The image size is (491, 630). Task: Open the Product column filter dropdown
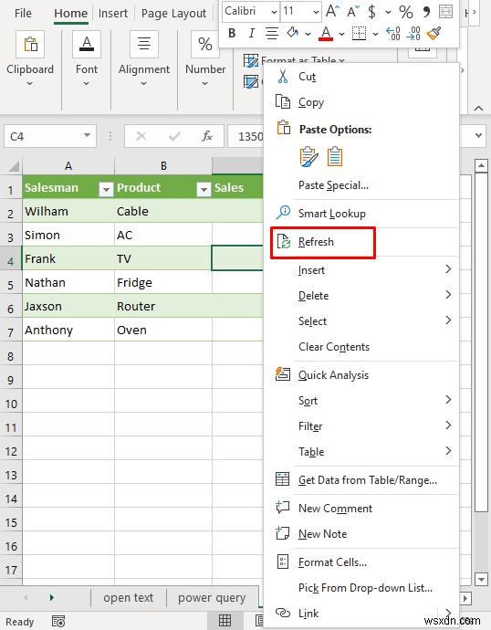[x=204, y=189]
